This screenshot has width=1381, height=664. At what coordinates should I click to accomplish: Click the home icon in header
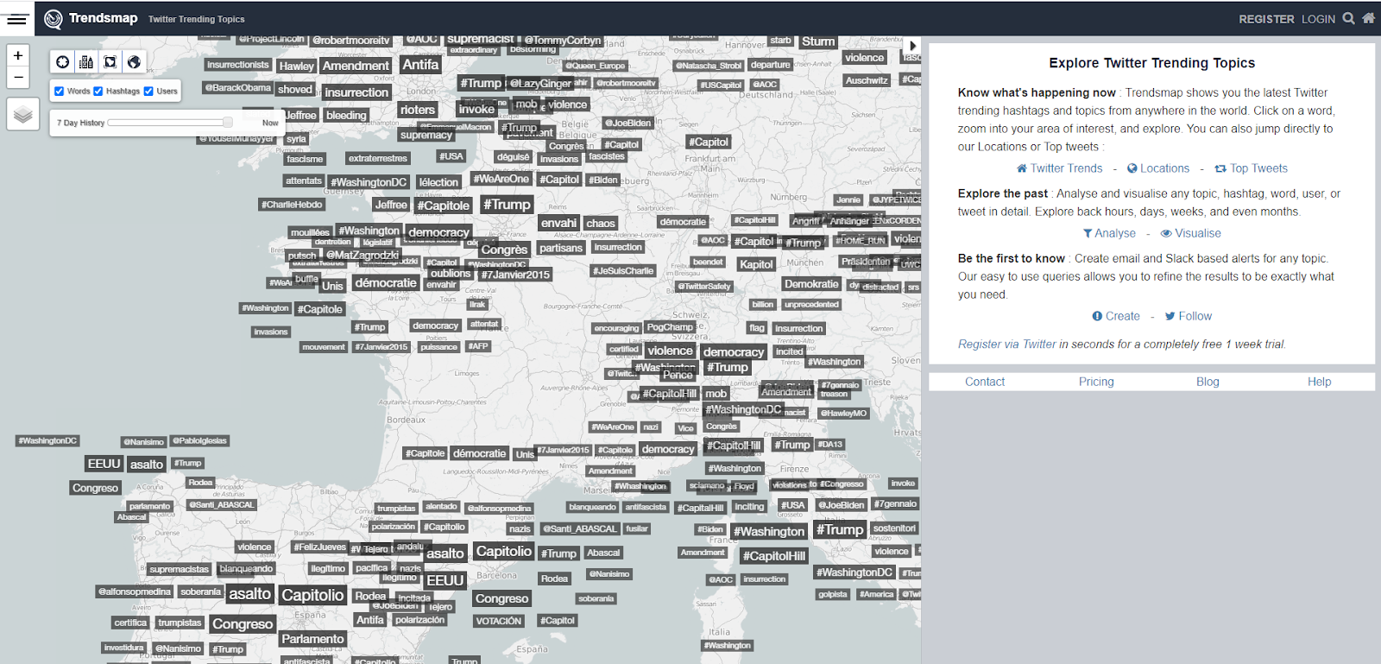coord(1368,18)
